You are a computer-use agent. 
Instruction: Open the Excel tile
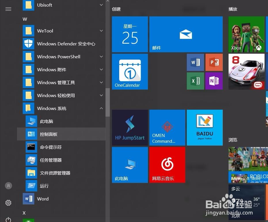coord(195,81)
